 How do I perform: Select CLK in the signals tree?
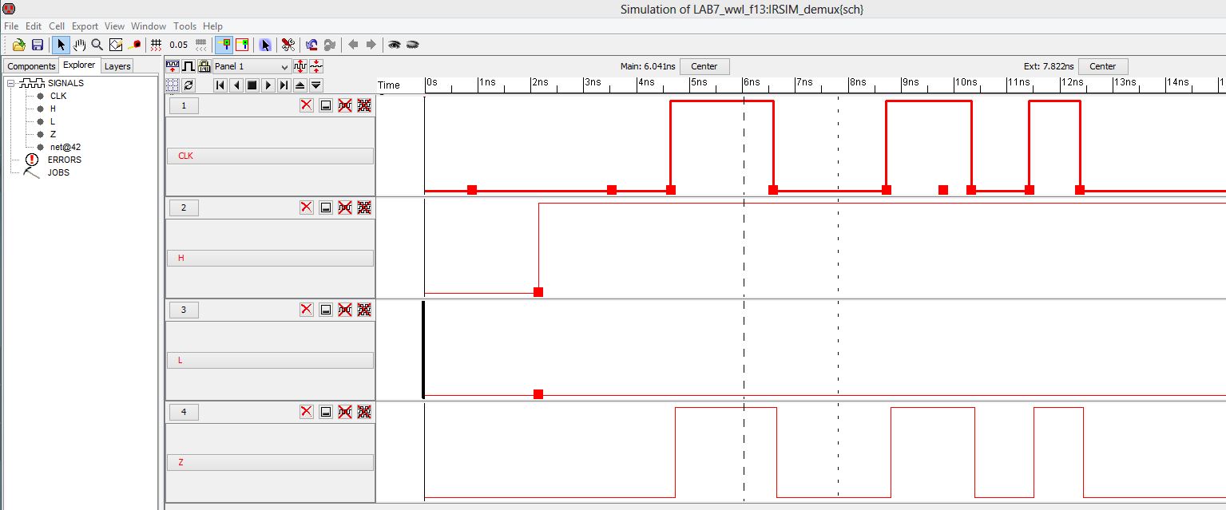tap(58, 96)
